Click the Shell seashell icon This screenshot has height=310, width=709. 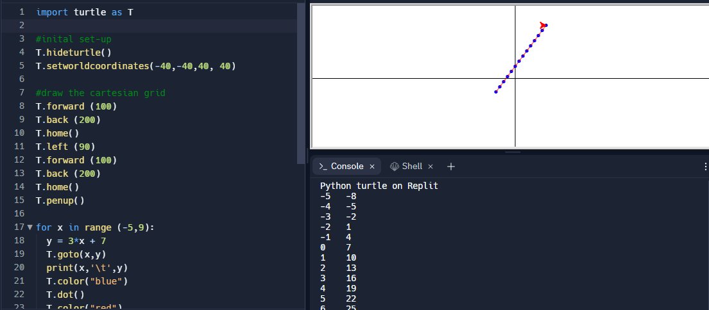coord(395,167)
